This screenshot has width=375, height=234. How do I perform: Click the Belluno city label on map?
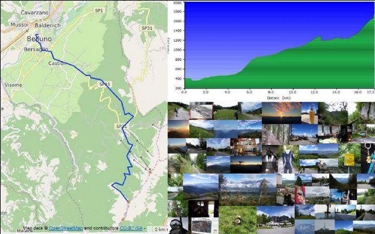40,39
